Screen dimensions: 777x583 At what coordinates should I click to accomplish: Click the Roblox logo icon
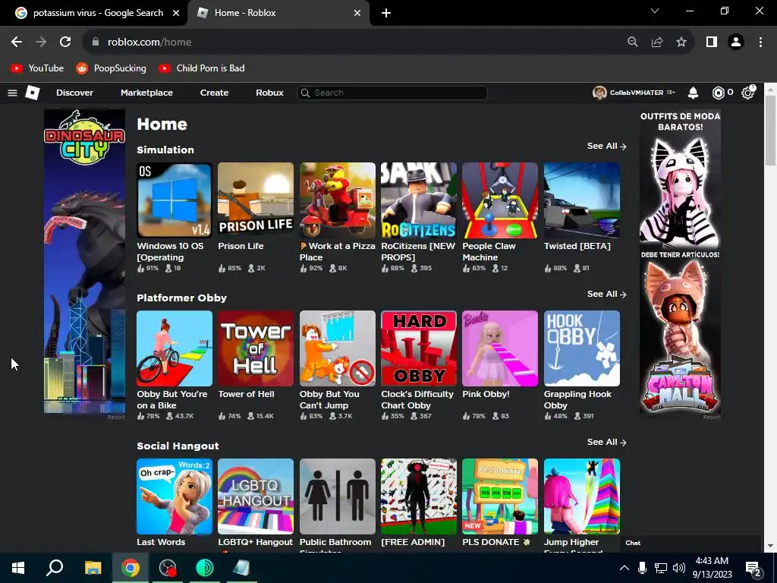32,93
